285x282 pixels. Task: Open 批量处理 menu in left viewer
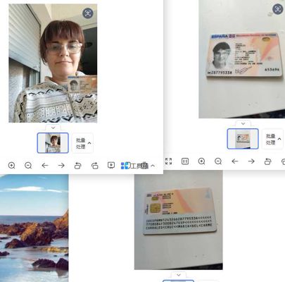[x=82, y=143]
